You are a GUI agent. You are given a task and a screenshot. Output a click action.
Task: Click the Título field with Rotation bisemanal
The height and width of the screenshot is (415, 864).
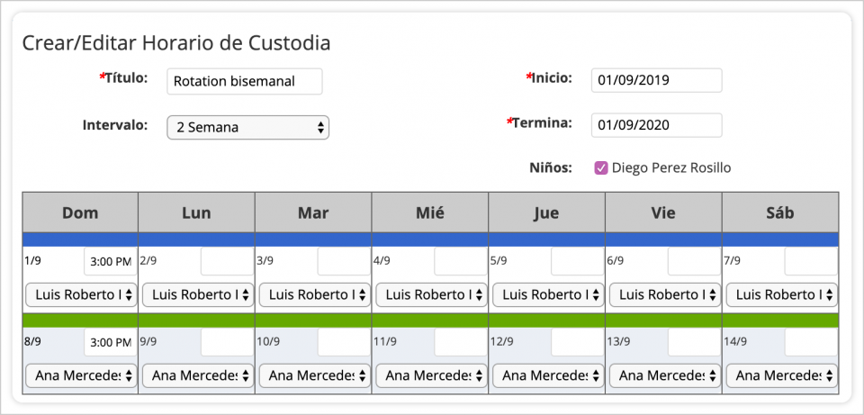point(245,82)
